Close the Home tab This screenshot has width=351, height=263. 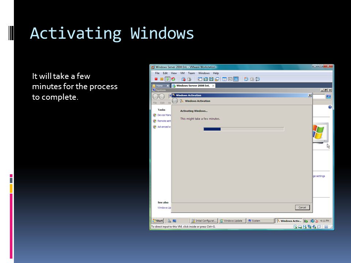coord(168,85)
